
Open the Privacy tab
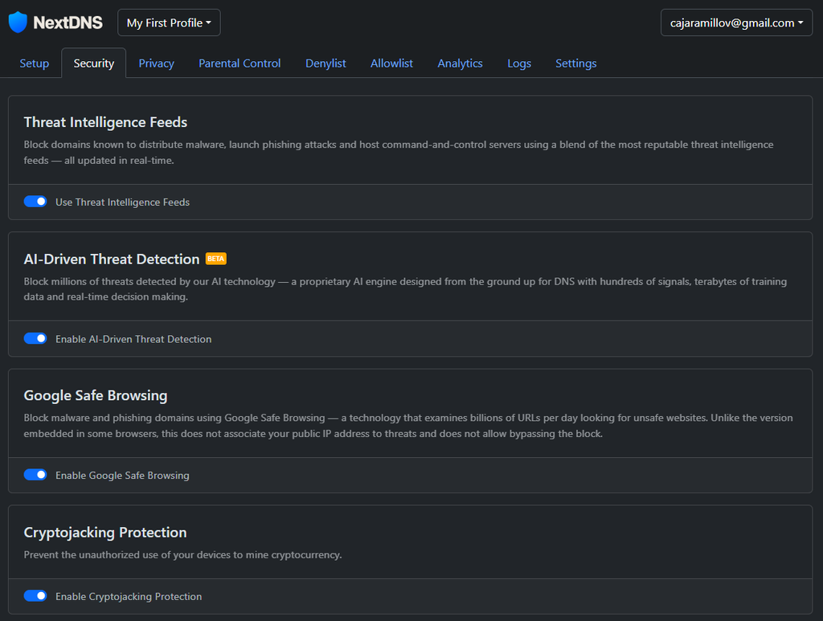click(157, 63)
